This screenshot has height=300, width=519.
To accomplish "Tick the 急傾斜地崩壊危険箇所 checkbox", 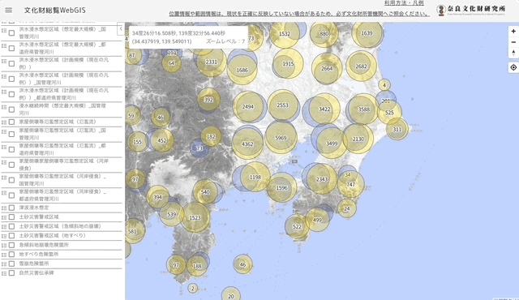I will pos(11,245).
